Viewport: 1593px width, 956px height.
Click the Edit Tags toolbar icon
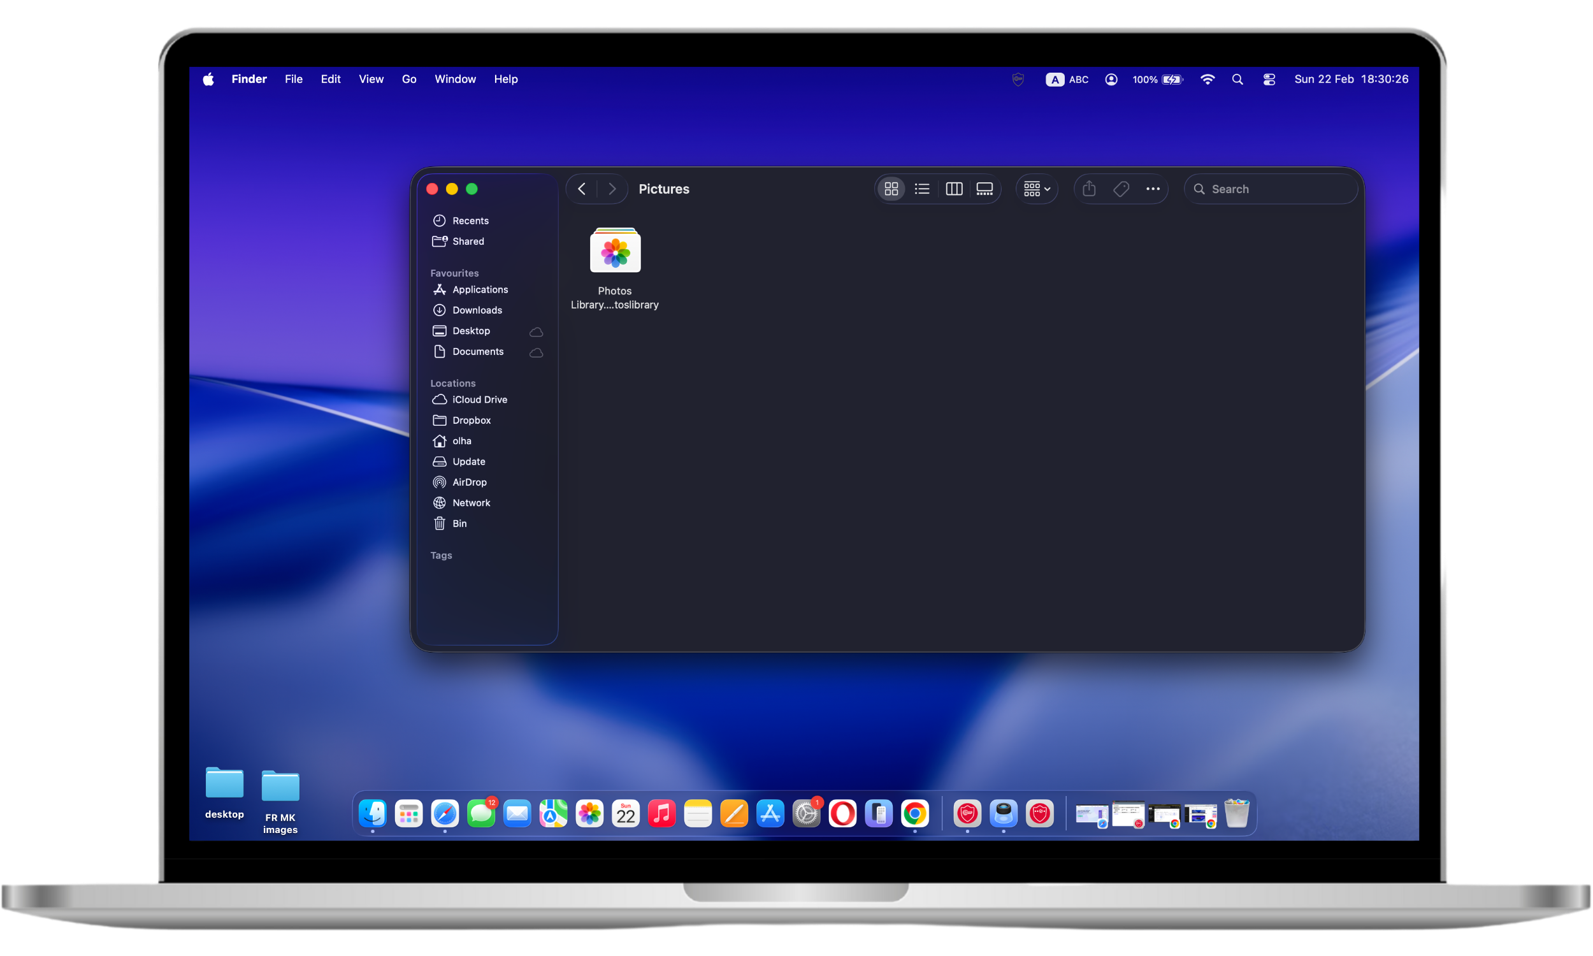tap(1121, 189)
